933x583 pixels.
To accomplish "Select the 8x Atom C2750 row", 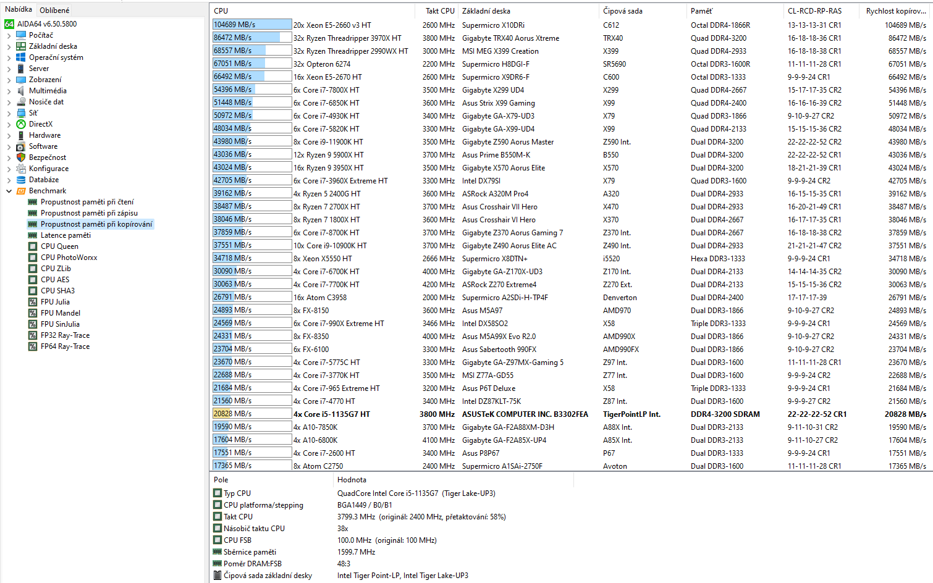I will coord(571,466).
